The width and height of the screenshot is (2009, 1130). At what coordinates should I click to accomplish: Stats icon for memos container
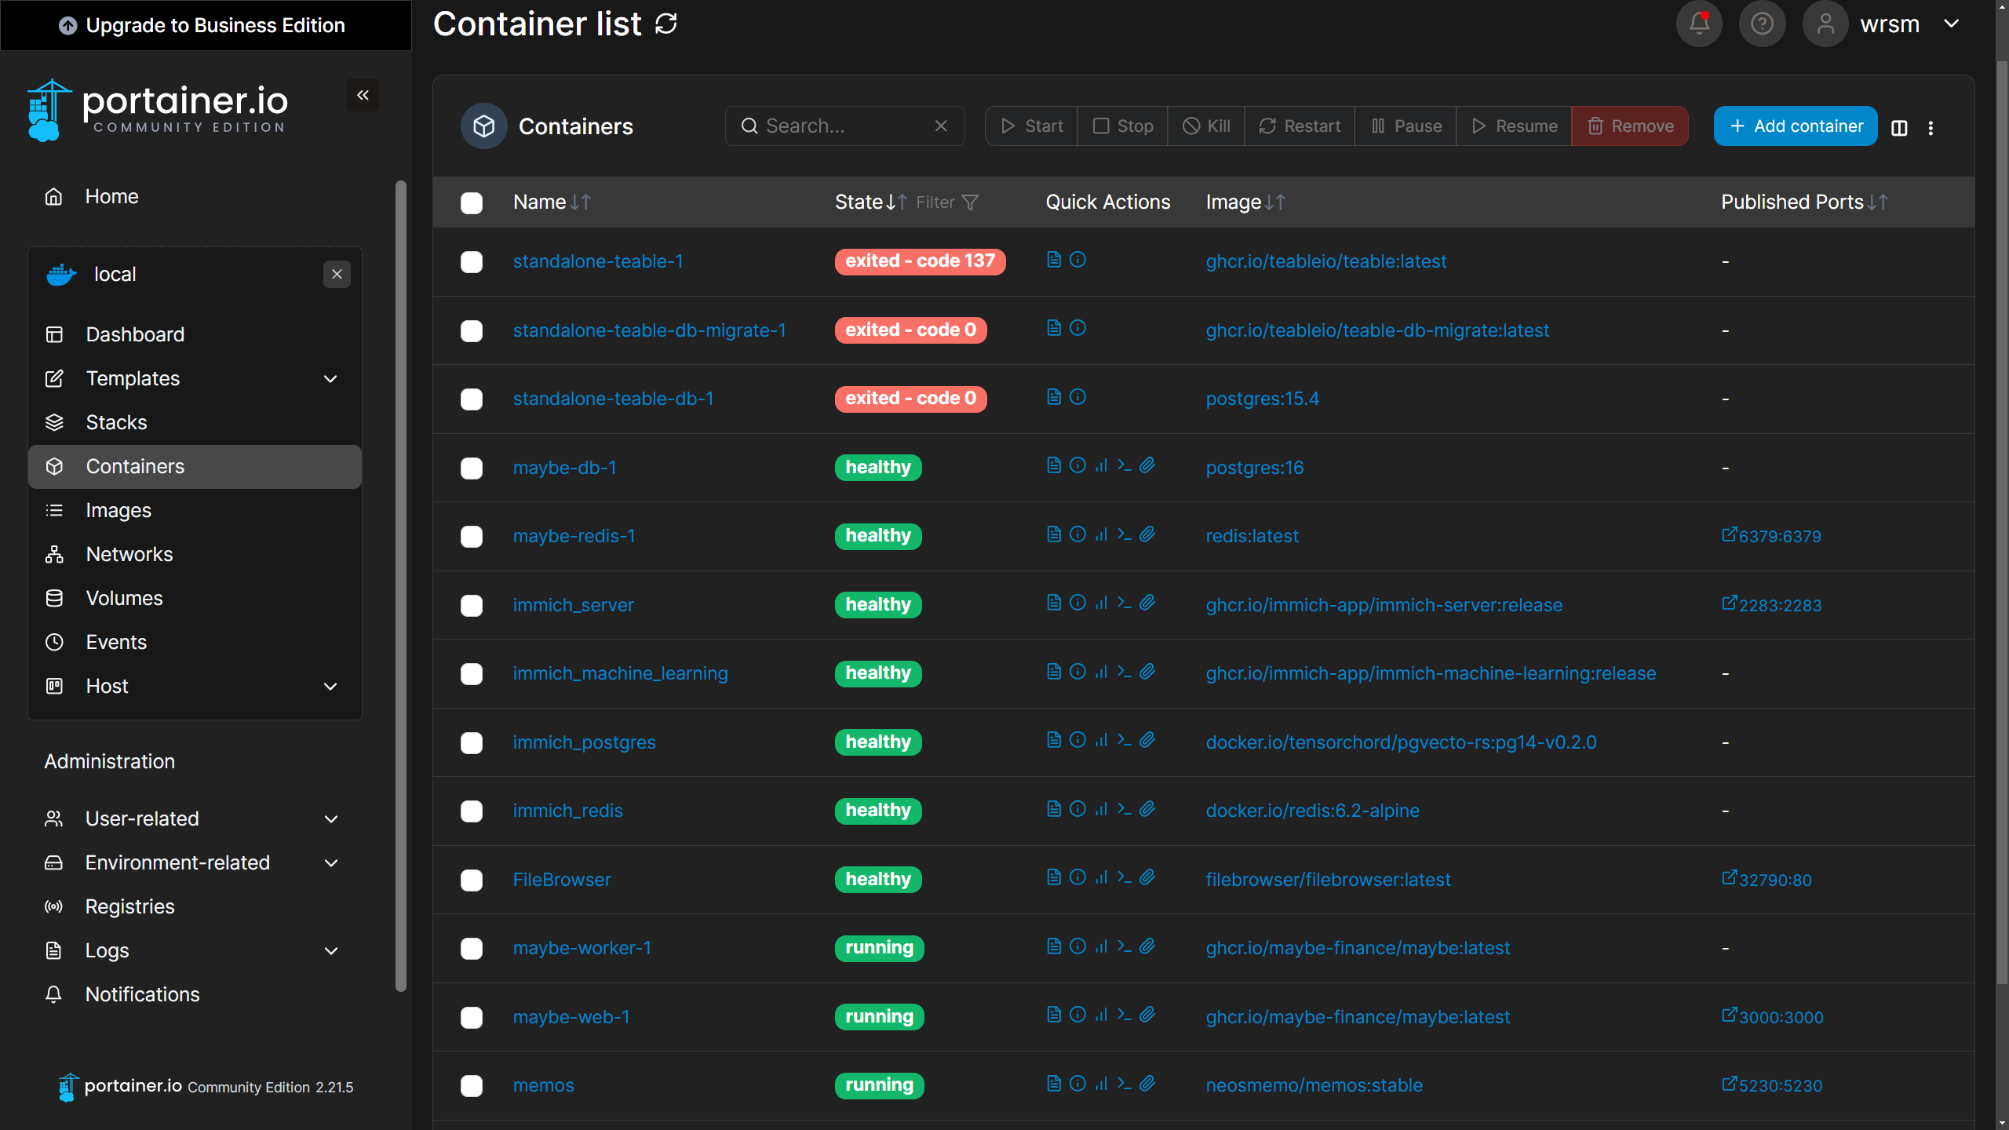[x=1101, y=1084]
